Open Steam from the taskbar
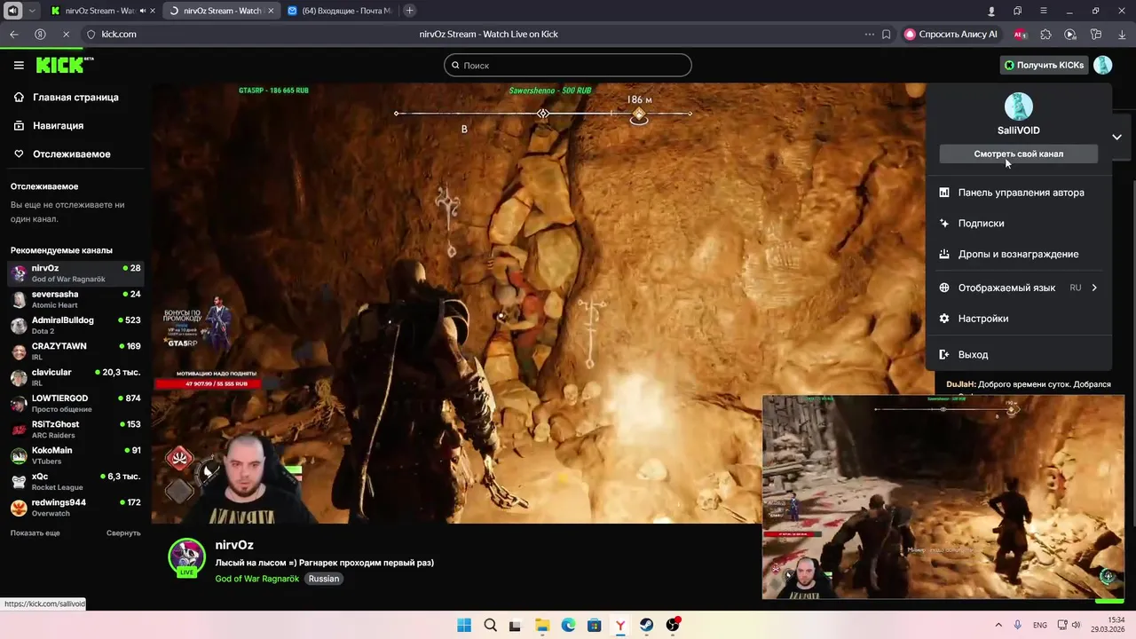The width and height of the screenshot is (1136, 639). click(646, 625)
